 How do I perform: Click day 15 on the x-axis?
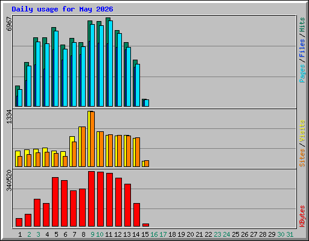pos(145,234)
